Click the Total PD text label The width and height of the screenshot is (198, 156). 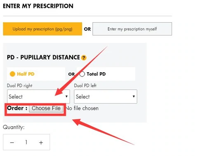point(96,74)
